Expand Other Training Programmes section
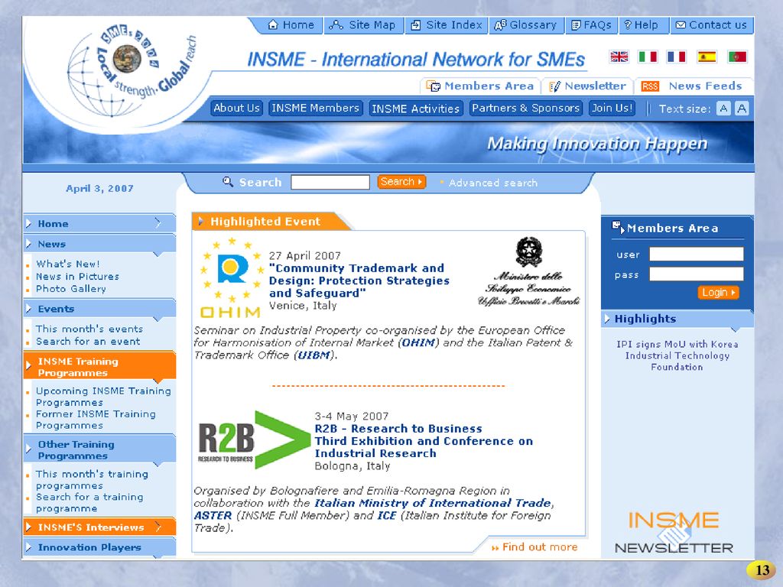Image resolution: width=783 pixels, height=587 pixels. (x=99, y=449)
